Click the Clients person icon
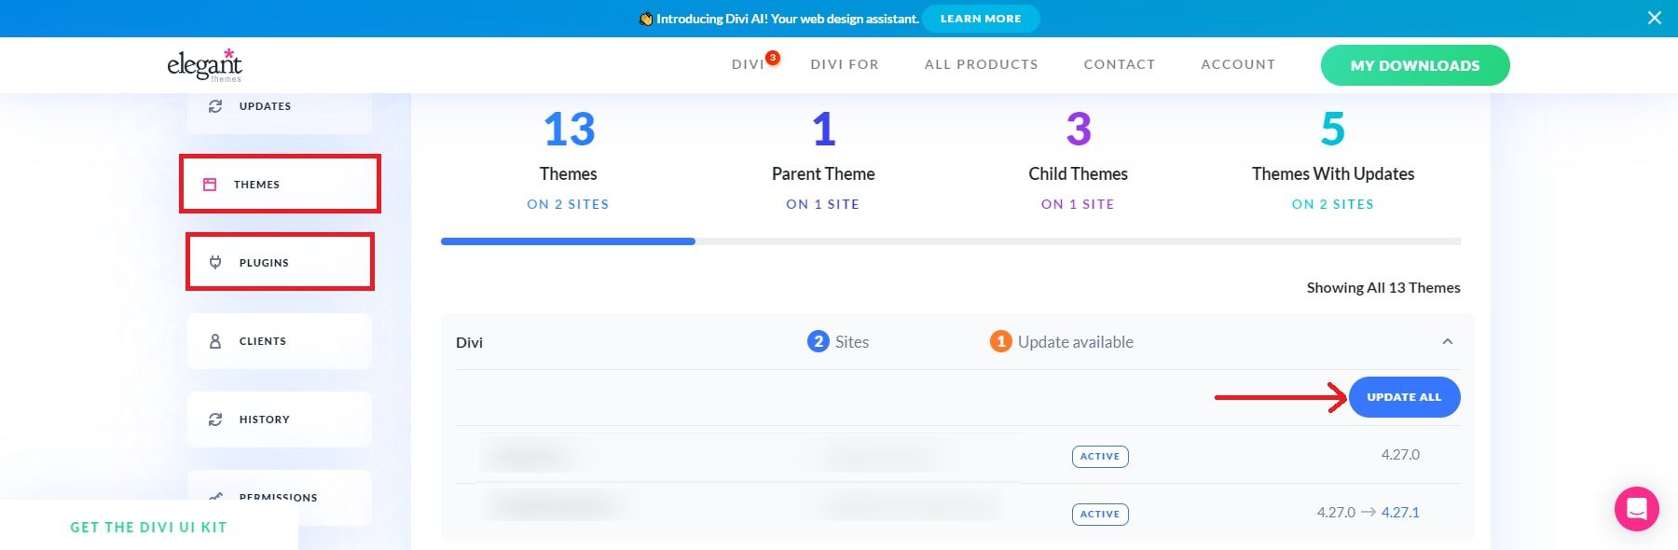The width and height of the screenshot is (1678, 550). click(x=215, y=341)
